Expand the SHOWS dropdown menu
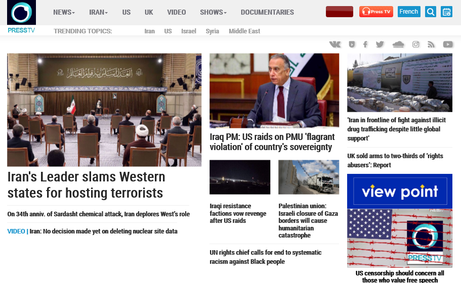The height and width of the screenshot is (283, 461). pos(213,12)
